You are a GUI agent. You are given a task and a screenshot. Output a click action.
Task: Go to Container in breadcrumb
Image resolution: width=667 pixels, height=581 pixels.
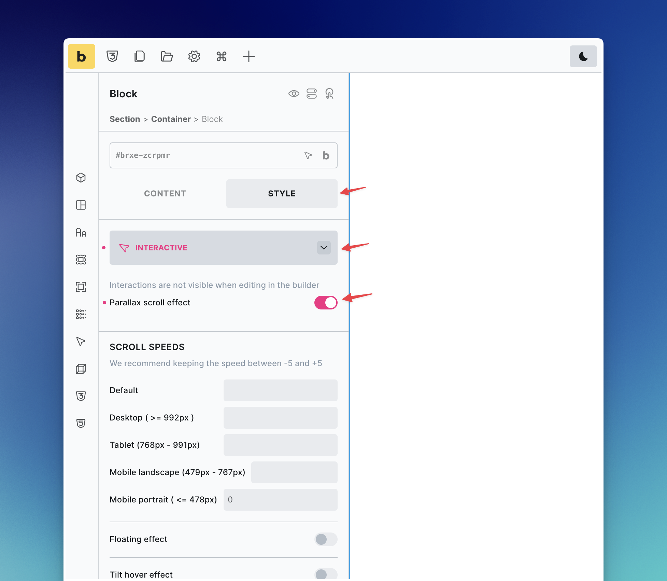(x=171, y=119)
